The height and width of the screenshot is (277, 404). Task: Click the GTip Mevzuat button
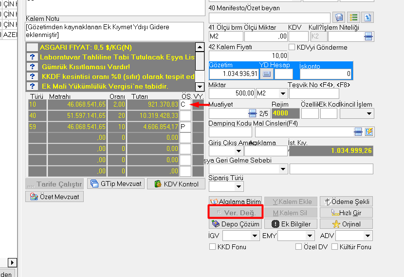(116, 184)
